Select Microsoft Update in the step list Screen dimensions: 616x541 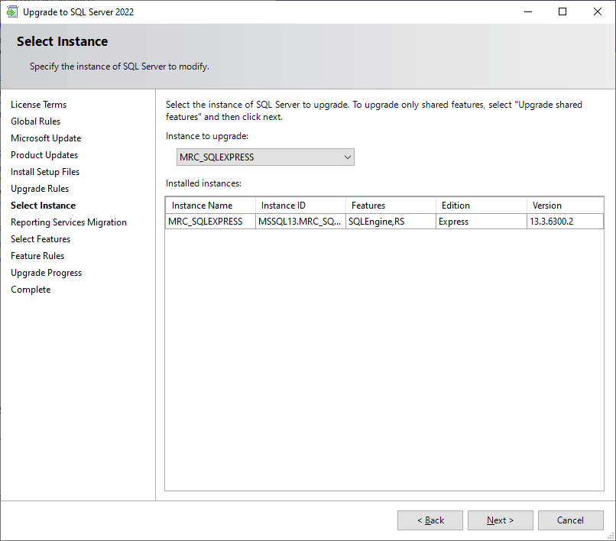[x=46, y=138]
